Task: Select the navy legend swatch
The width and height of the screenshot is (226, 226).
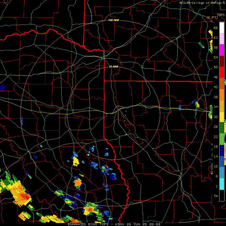Action: pos(222,150)
